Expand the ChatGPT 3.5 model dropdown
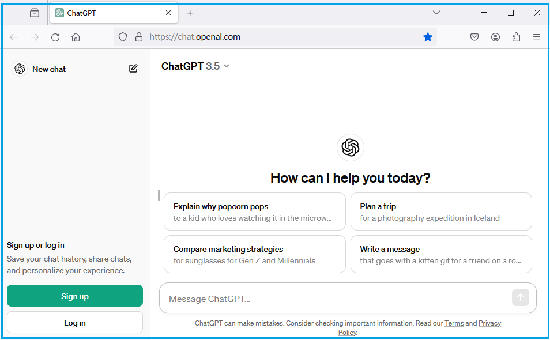The image size is (550, 340). [195, 66]
